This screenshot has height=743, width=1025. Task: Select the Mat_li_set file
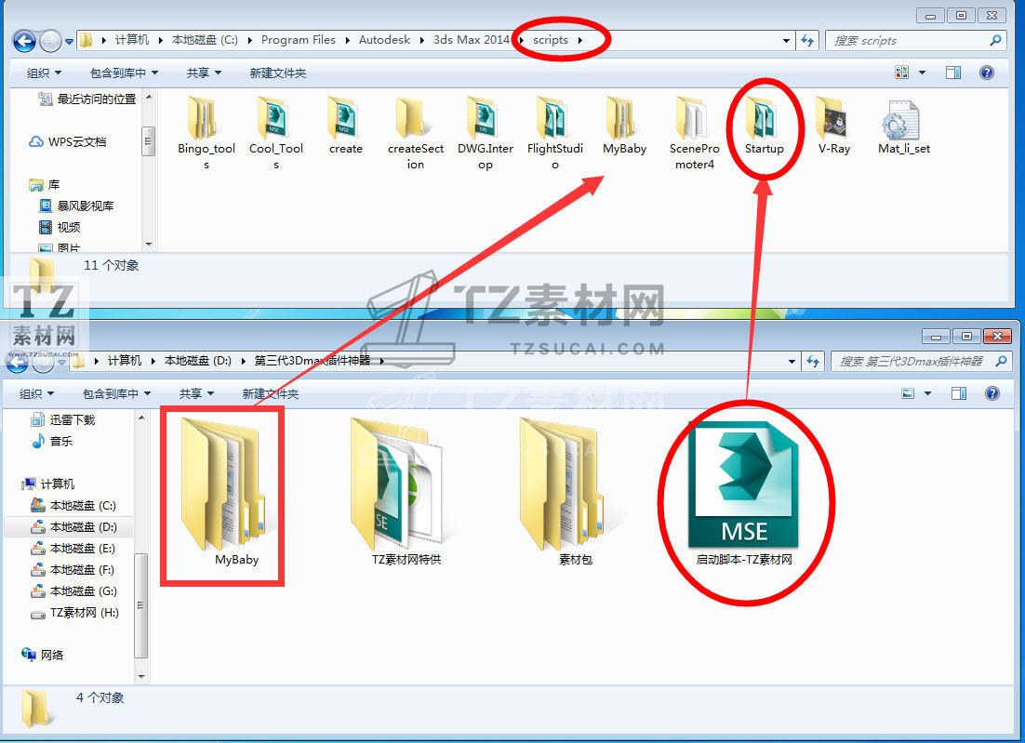pos(903,126)
